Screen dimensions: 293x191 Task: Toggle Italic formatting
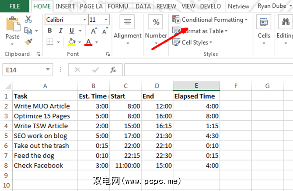60,31
